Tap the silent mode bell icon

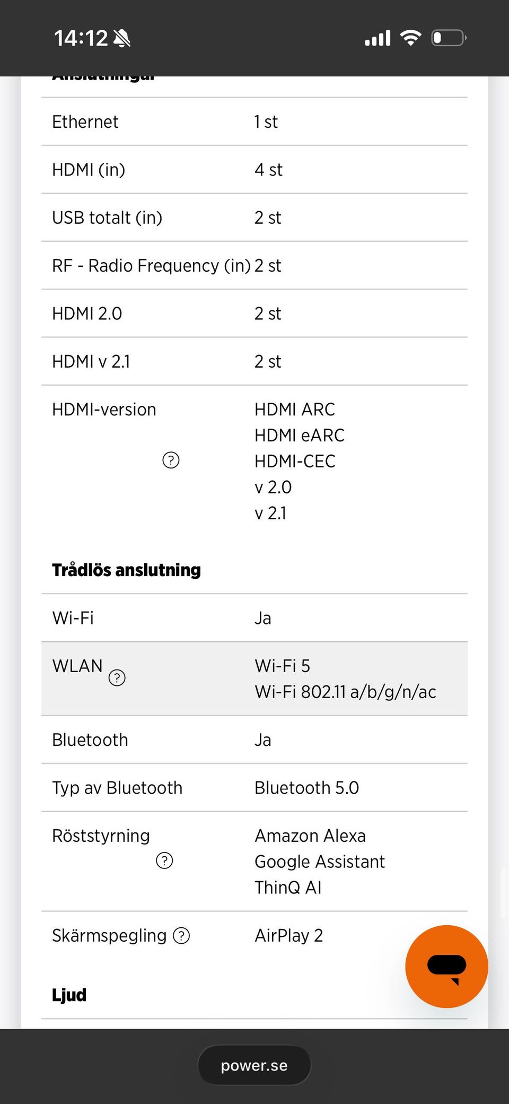[122, 38]
